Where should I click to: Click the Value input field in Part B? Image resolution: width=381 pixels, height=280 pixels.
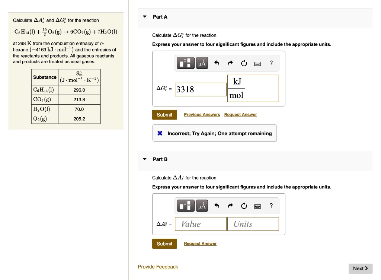pos(201,224)
